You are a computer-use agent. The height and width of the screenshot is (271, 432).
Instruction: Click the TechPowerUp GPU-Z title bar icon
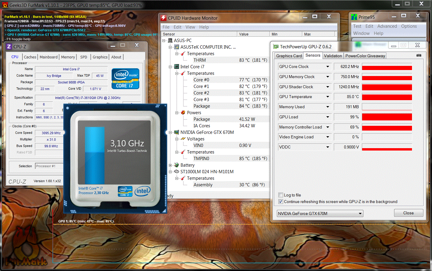276,47
